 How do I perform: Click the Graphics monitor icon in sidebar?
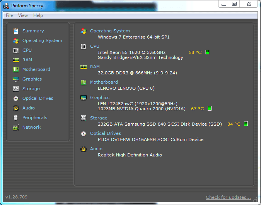16,79
